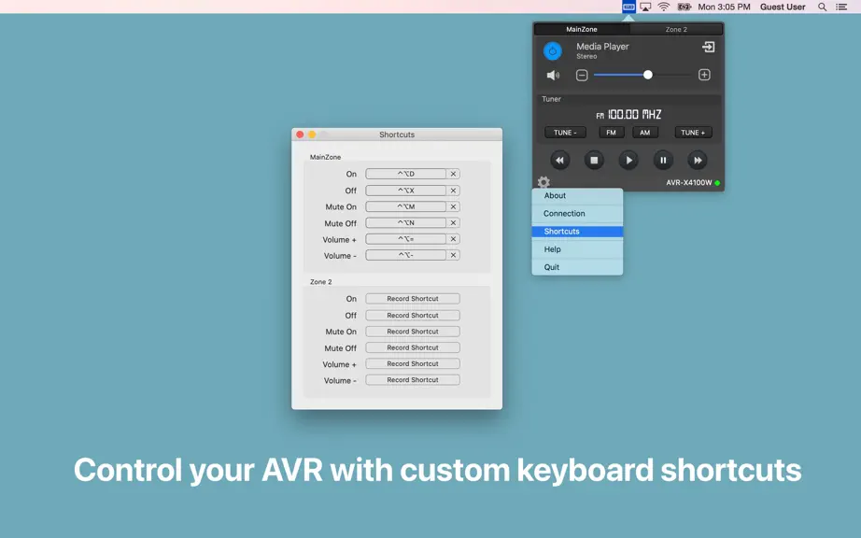Open the settings gear menu

[x=543, y=182]
